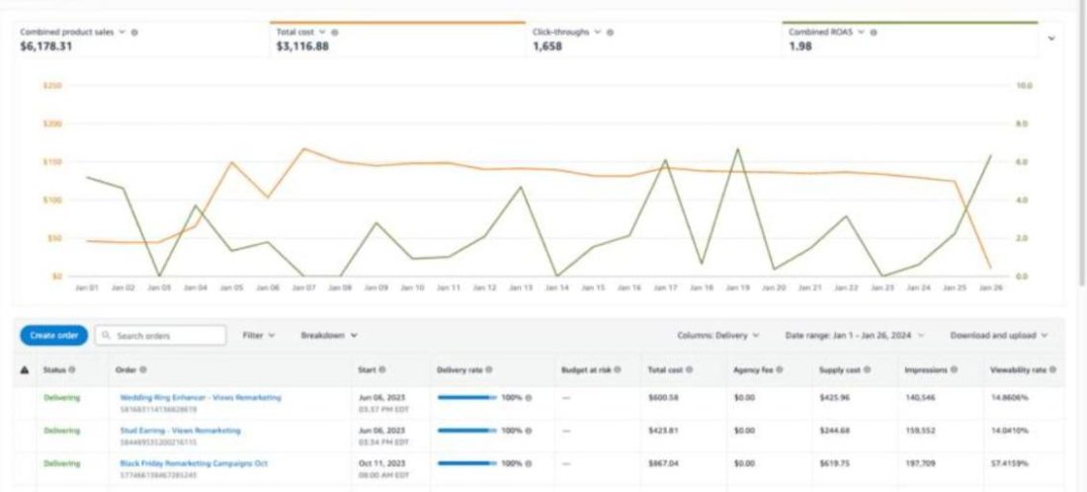Click info icon next to Order column header
This screenshot has height=492, width=1087.
pyautogui.click(x=143, y=370)
